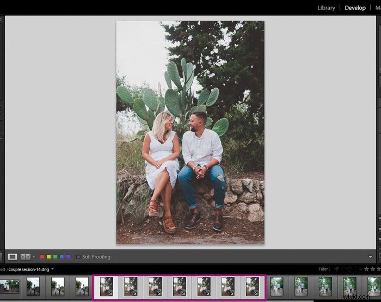
Task: Apply the purple color label
Action: coord(68,257)
